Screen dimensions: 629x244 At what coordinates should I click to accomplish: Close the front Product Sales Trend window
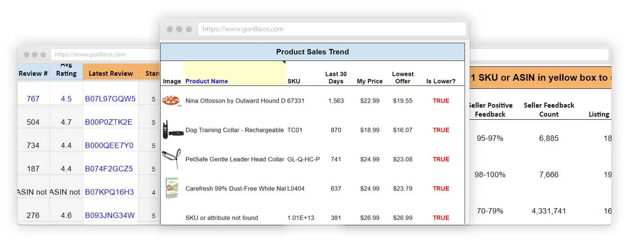click(x=170, y=29)
